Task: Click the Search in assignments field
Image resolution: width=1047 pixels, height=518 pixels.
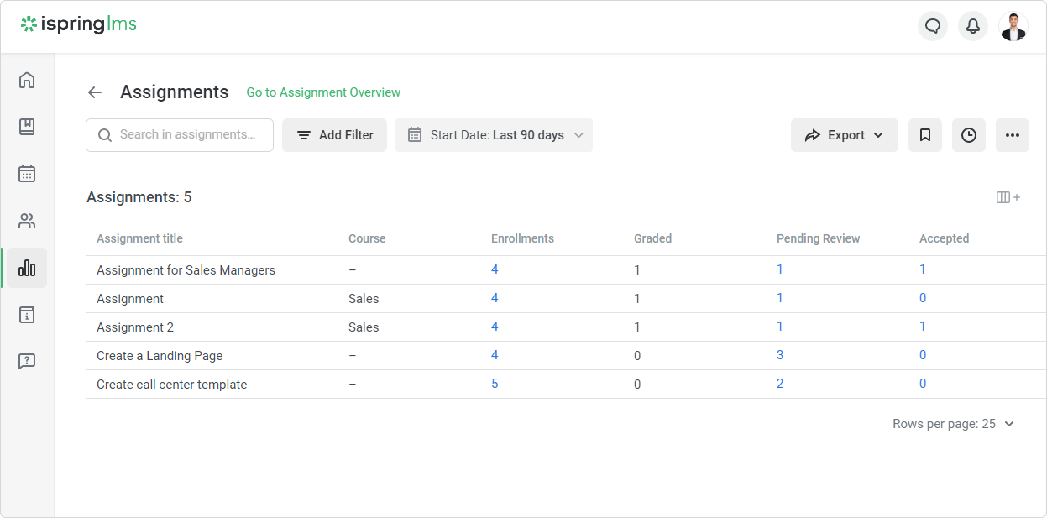Action: coord(180,135)
